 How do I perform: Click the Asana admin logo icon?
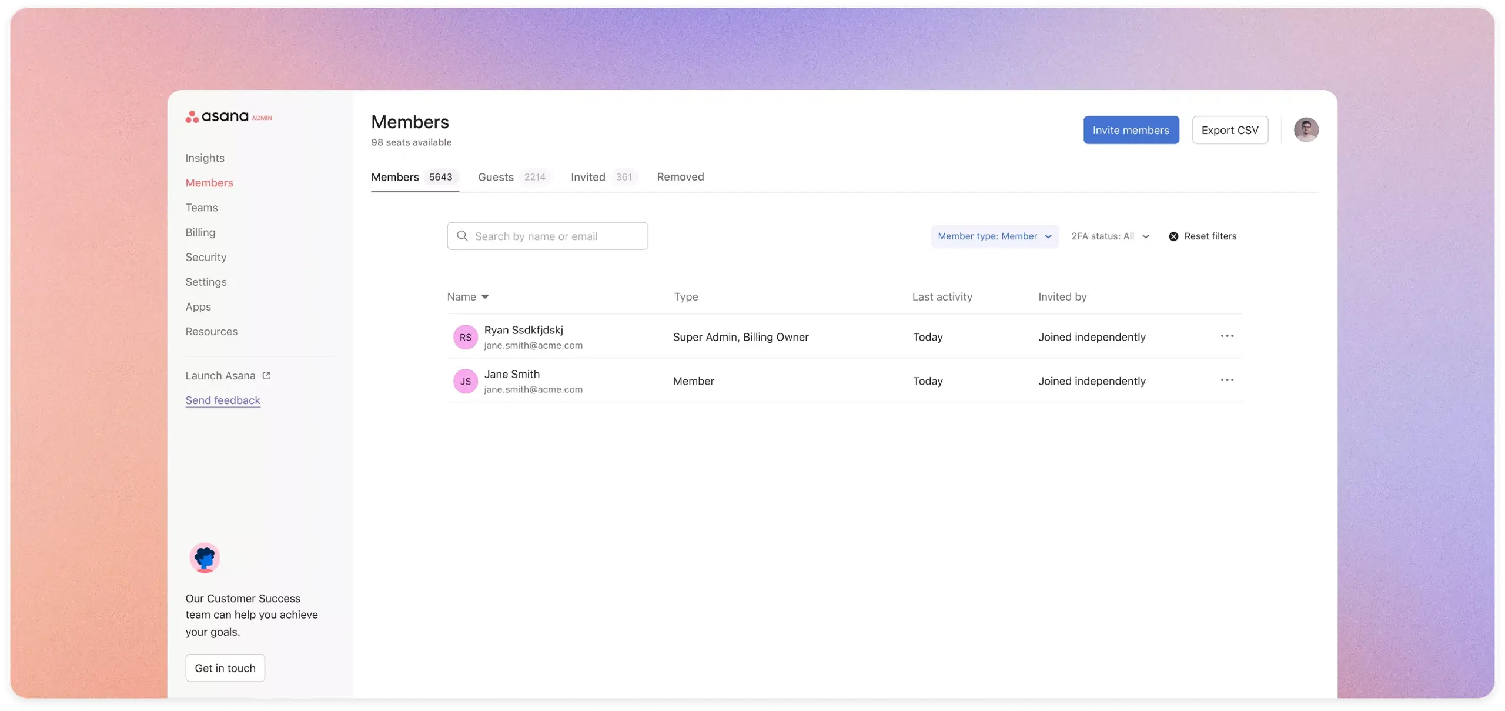click(192, 116)
